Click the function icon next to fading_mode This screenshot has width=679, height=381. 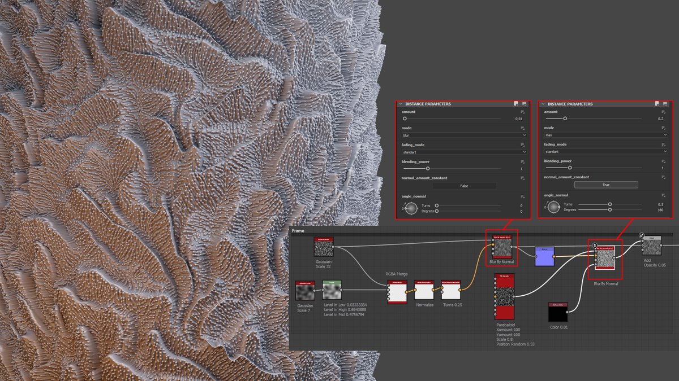pyautogui.click(x=522, y=145)
